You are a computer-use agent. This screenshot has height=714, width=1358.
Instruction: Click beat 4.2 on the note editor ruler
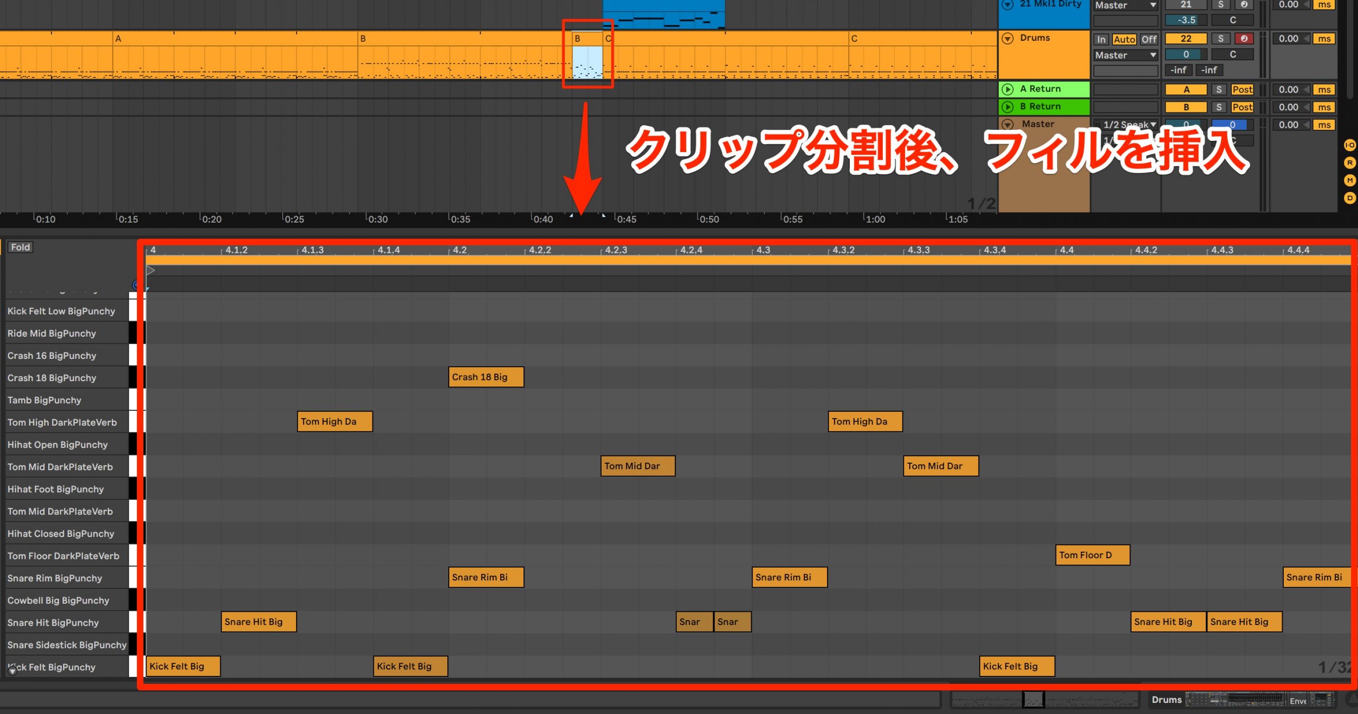point(459,250)
